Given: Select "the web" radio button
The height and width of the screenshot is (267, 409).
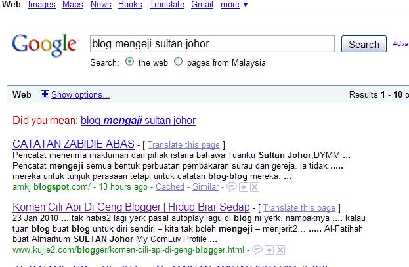Looking at the screenshot, I should tap(129, 62).
